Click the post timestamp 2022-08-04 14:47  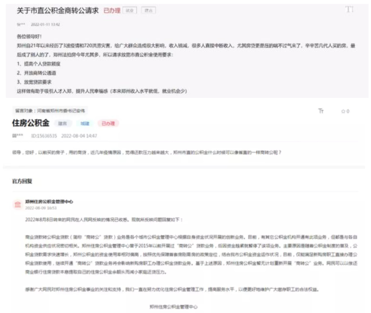[79, 136]
